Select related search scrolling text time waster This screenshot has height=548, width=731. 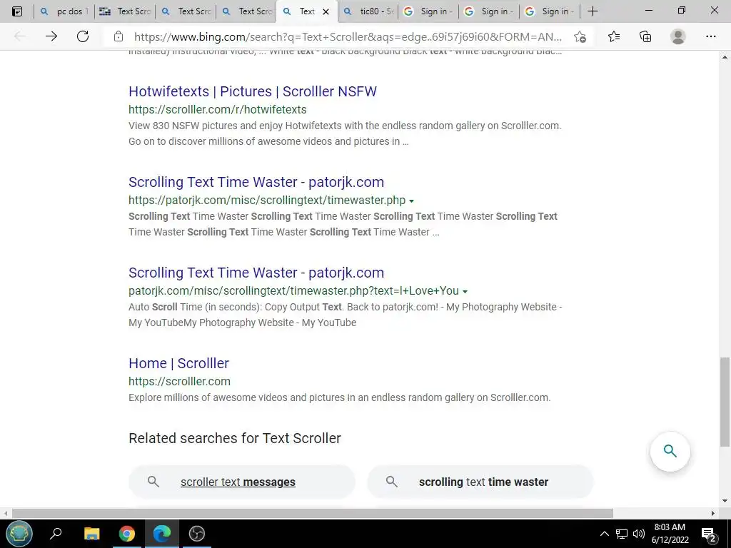coord(480,482)
